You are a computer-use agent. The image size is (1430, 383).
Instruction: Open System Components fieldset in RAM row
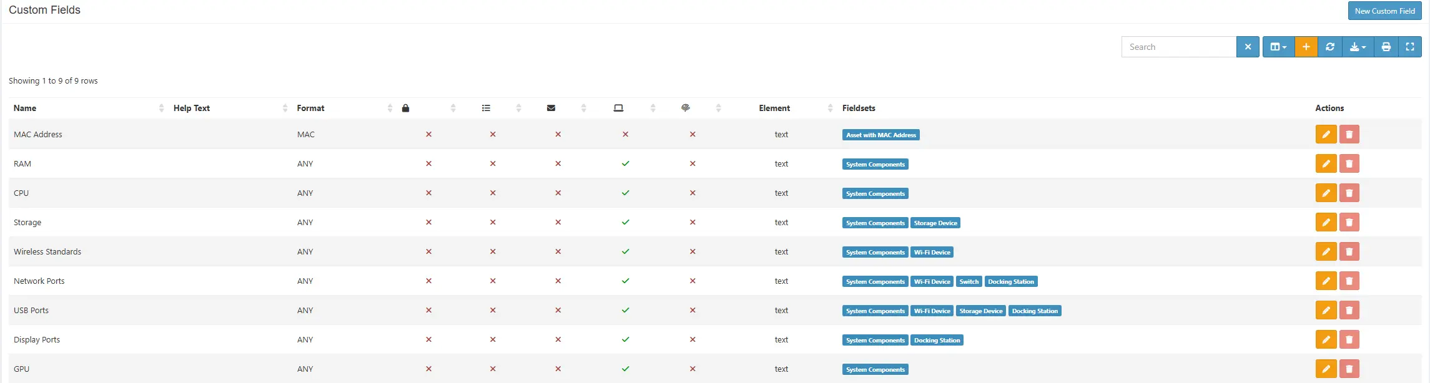click(875, 164)
